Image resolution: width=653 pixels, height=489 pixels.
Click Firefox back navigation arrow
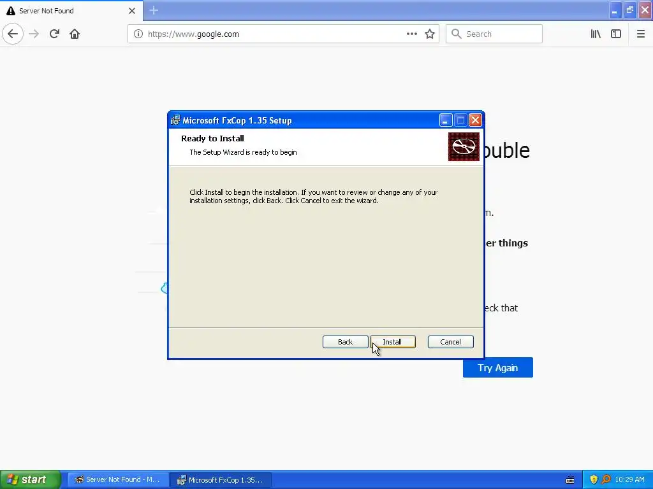[13, 34]
